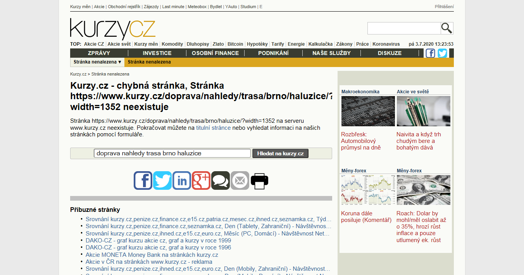Viewport: 524px width, 275px height.
Task: Open 'Akcie v ČR na stránkách' link
Action: pos(149,262)
